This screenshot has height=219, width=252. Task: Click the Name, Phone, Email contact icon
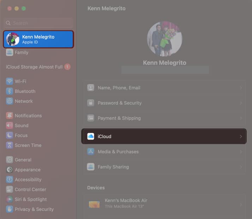tap(91, 88)
